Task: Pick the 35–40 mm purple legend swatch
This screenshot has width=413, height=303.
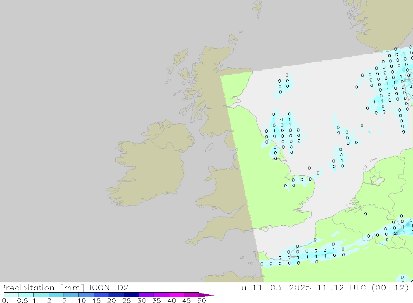Action: pyautogui.click(x=161, y=295)
